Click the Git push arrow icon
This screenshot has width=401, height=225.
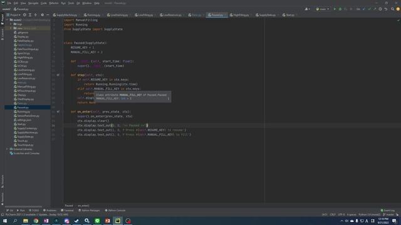375,9
